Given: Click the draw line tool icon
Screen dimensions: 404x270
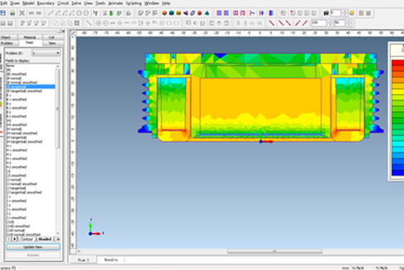Looking at the screenshot, I should (x=50, y=13).
